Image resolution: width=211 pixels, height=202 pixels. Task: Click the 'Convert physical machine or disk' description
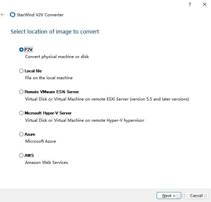[x=57, y=57]
